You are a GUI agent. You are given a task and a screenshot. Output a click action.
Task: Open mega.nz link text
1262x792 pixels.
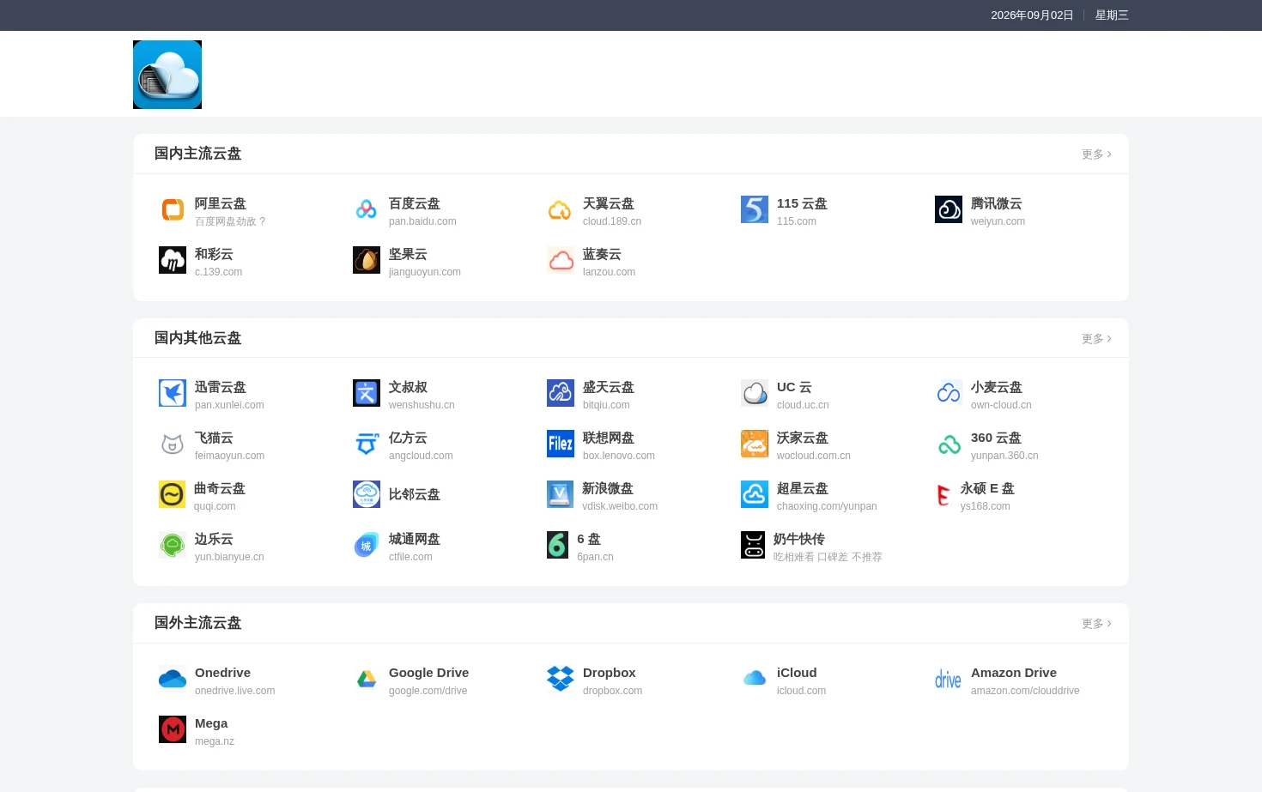pos(215,741)
